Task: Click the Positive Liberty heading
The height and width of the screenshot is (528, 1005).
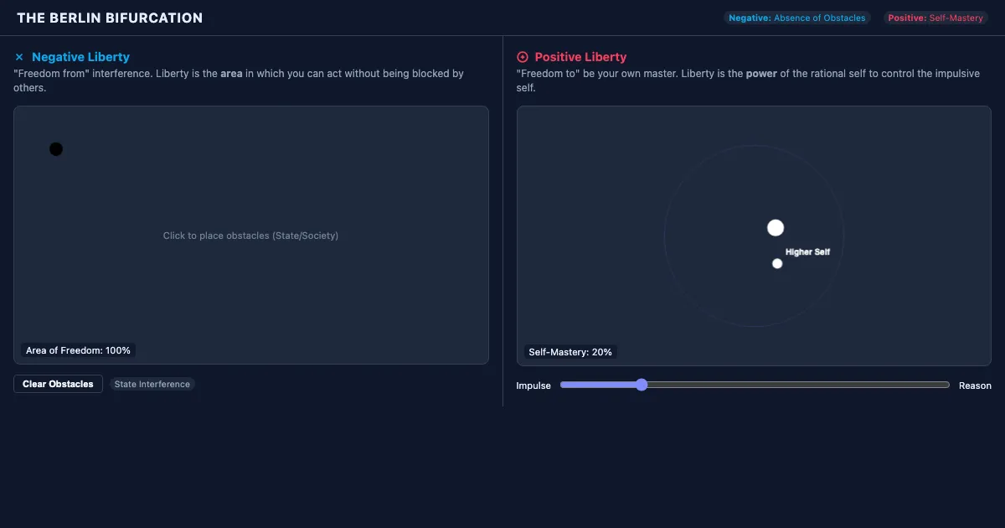Action: click(x=580, y=57)
